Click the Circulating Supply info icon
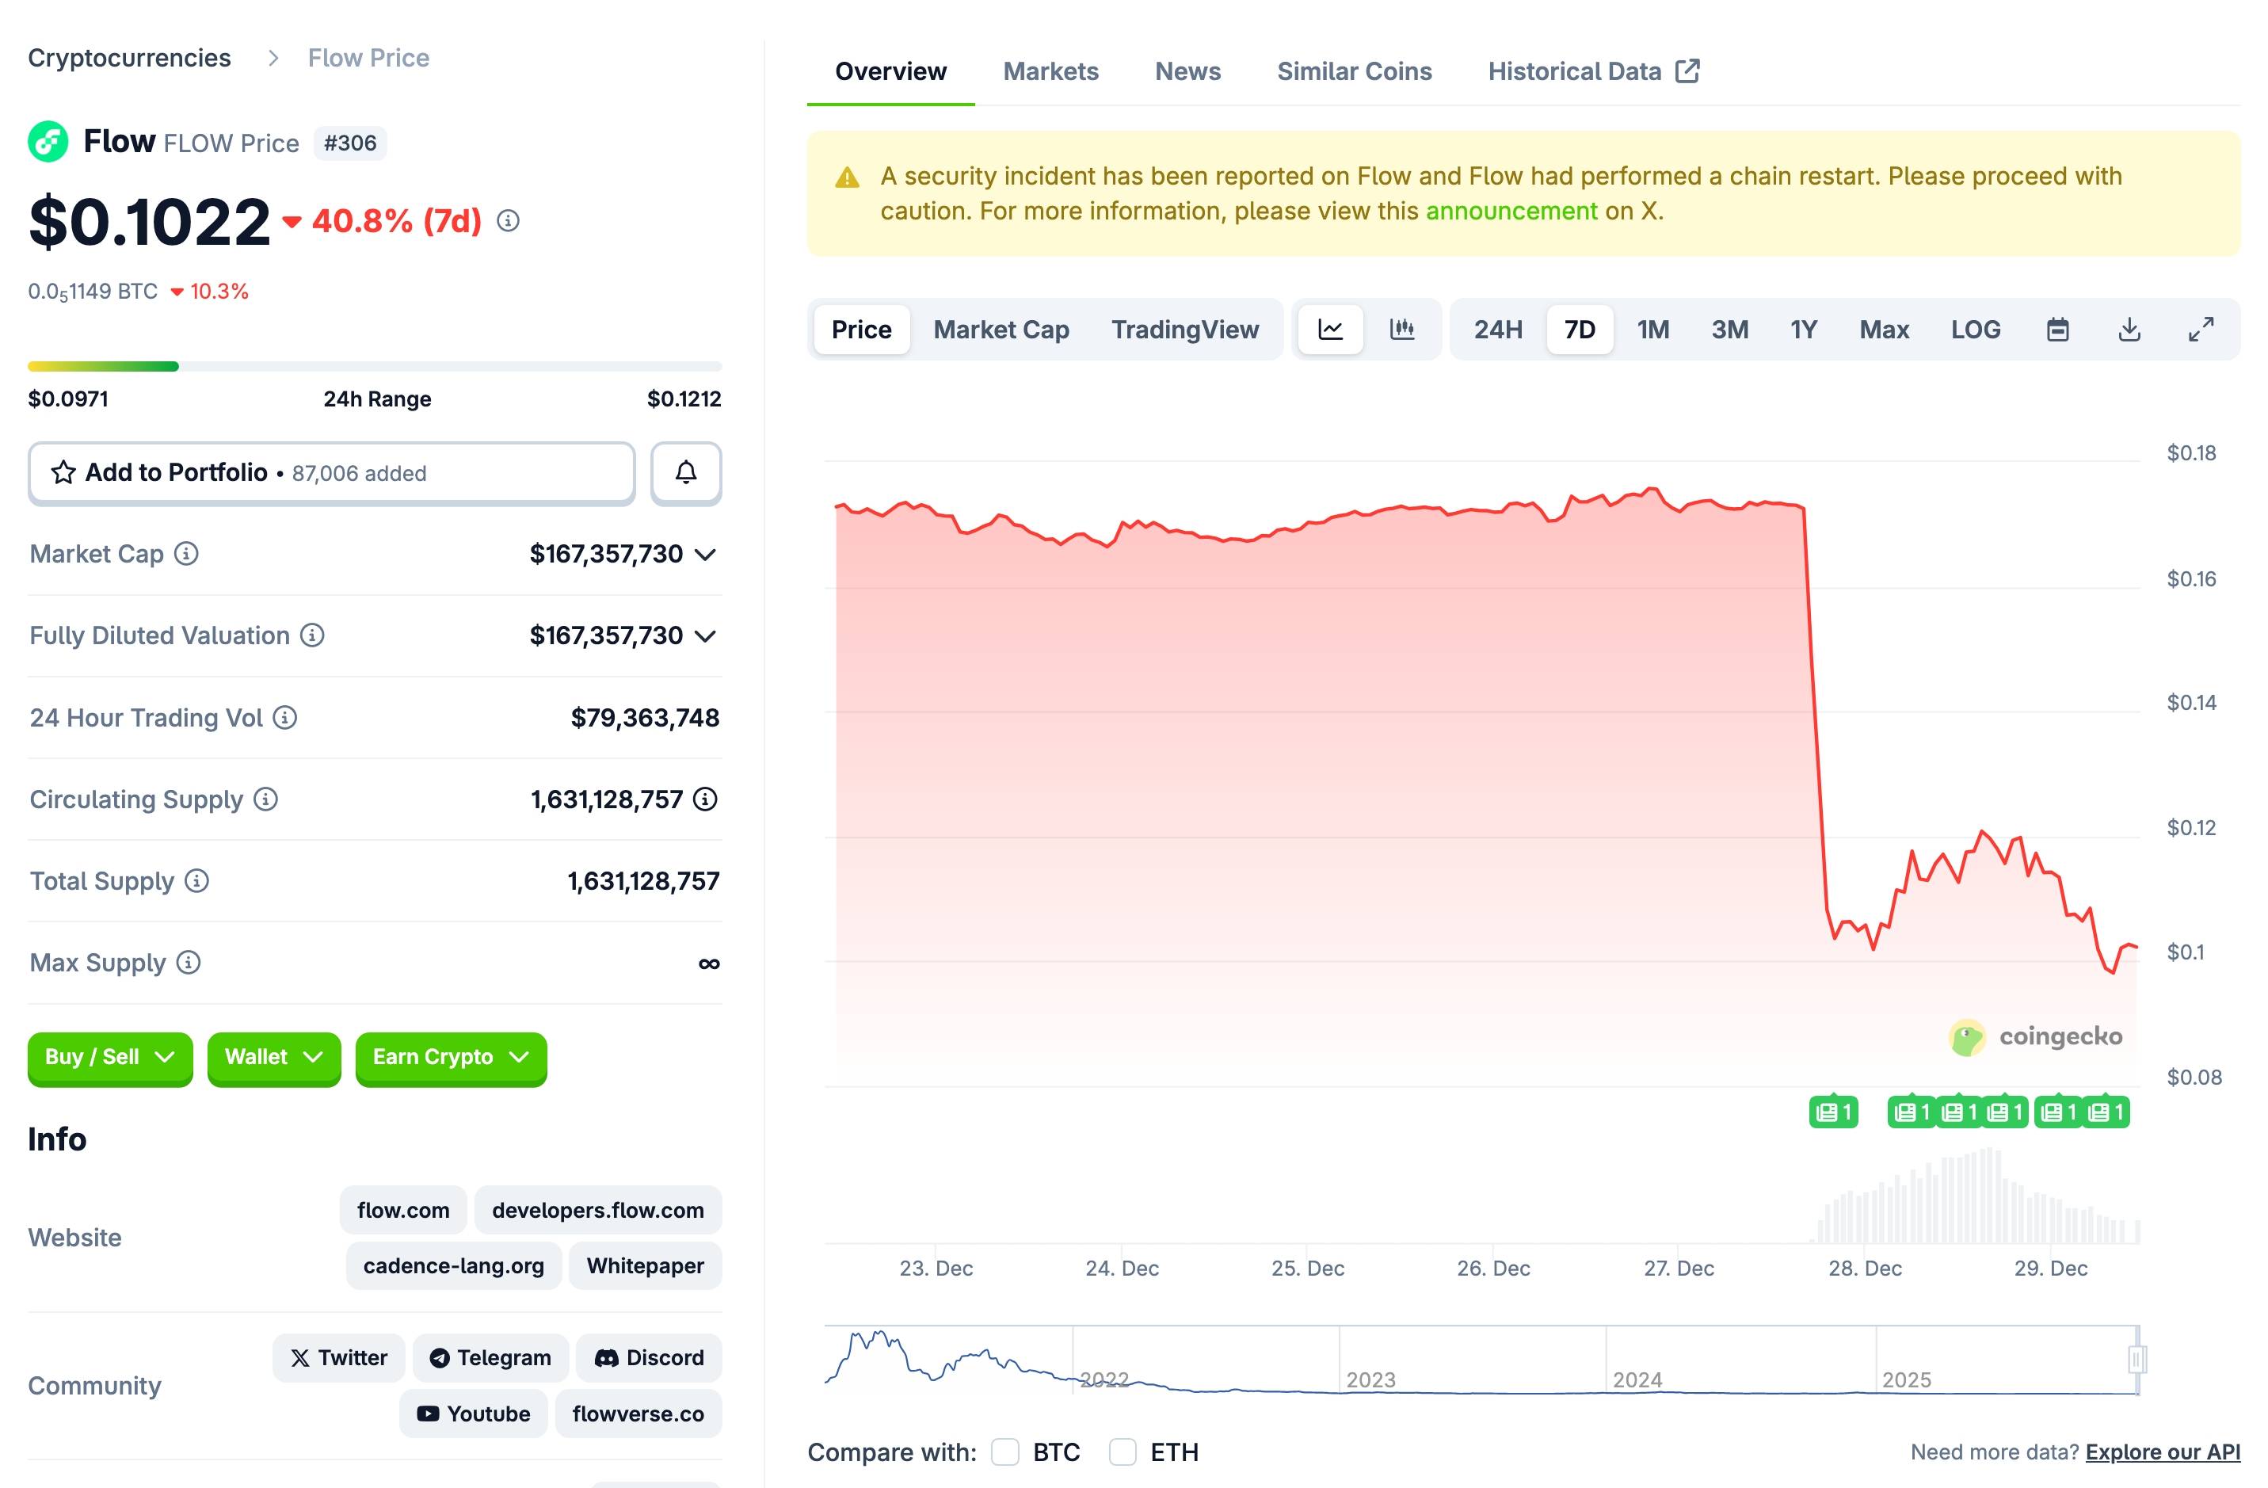The height and width of the screenshot is (1488, 2268). 266,799
